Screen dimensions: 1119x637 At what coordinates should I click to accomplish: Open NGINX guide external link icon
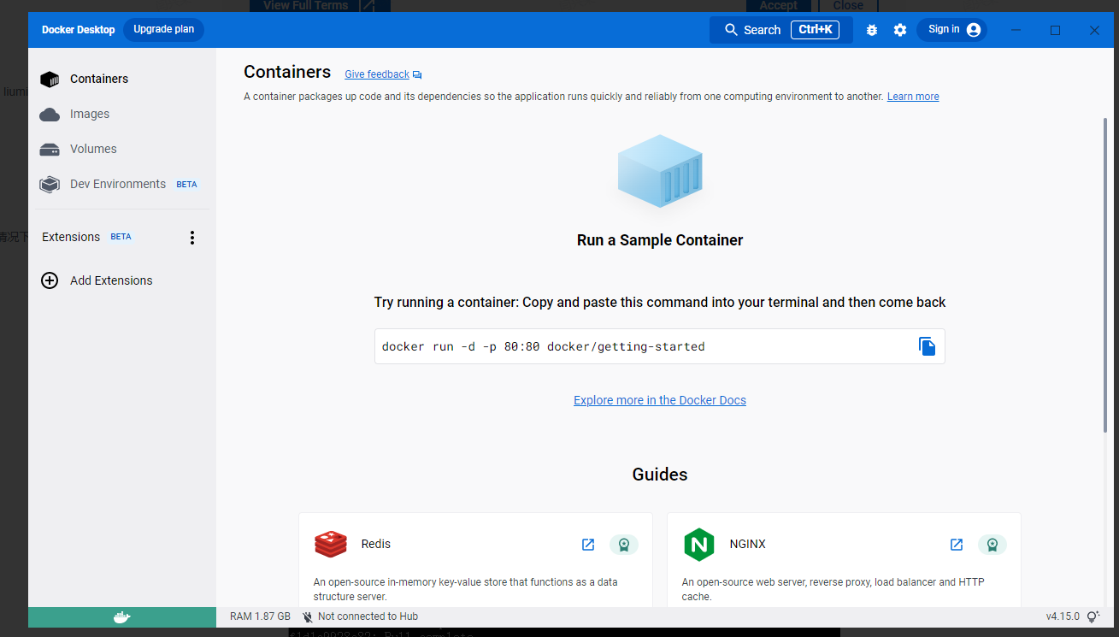pos(957,545)
